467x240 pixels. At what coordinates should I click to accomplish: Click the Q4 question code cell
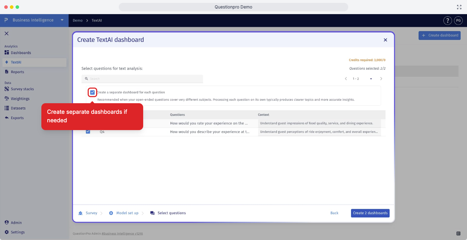(x=102, y=132)
